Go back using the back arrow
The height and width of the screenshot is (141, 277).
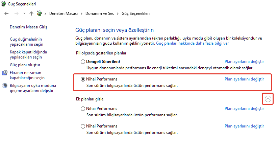[x=6, y=14]
